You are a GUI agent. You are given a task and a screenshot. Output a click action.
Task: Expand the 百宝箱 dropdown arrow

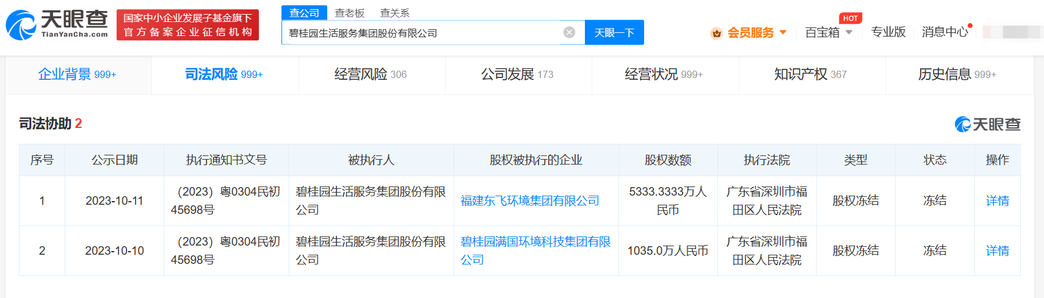click(849, 32)
